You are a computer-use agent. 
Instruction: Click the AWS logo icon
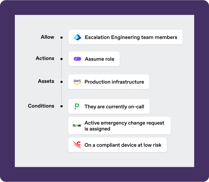tap(77, 82)
